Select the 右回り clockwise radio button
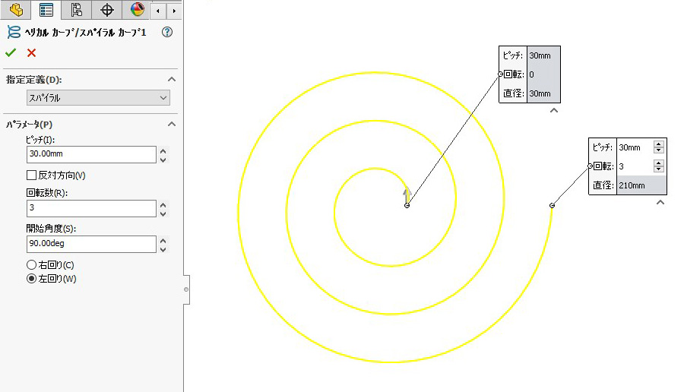Image resolution: width=684 pixels, height=392 pixels. tap(32, 265)
